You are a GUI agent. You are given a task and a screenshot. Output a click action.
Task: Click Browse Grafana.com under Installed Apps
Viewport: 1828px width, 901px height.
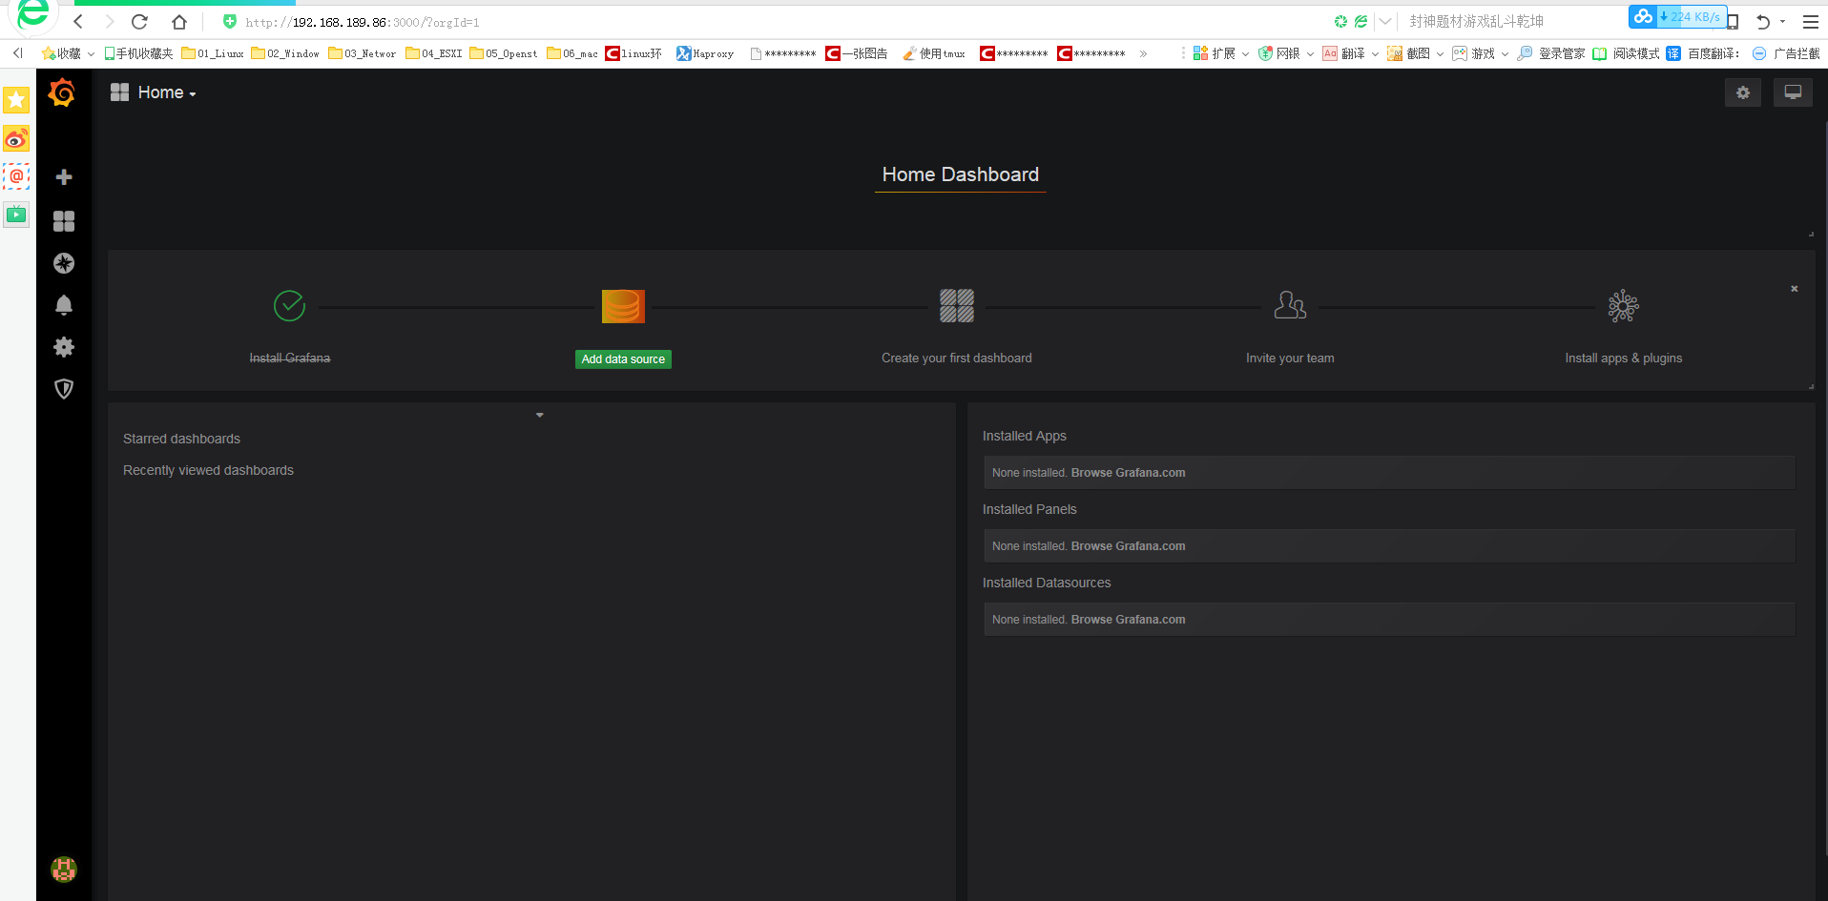click(x=1128, y=473)
